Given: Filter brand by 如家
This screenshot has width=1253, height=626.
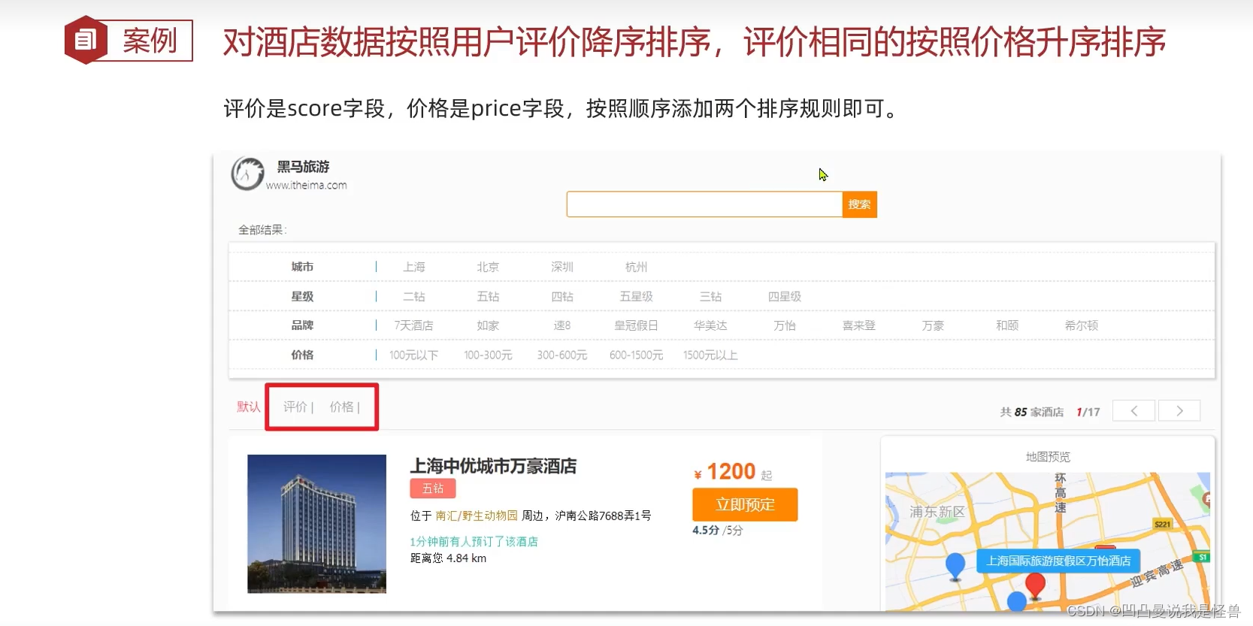Looking at the screenshot, I should point(488,325).
